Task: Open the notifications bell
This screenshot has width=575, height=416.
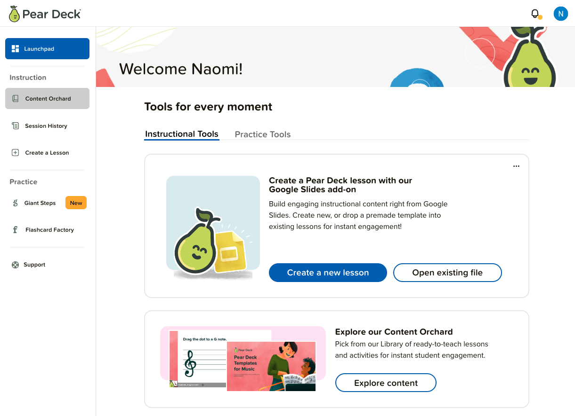Action: [x=535, y=14]
